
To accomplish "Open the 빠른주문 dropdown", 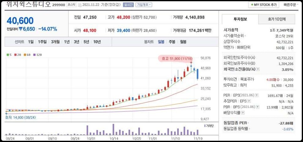I will coord(291,5).
